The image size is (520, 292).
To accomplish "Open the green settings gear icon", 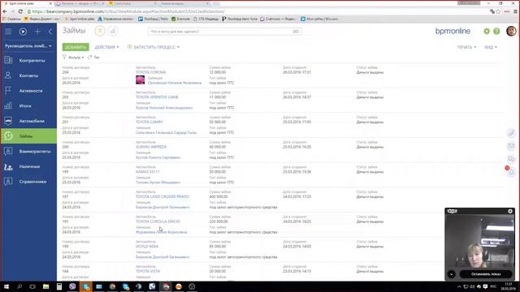I will click(x=487, y=31).
